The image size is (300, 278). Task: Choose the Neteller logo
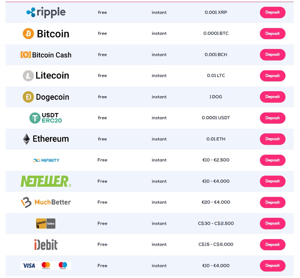click(46, 181)
